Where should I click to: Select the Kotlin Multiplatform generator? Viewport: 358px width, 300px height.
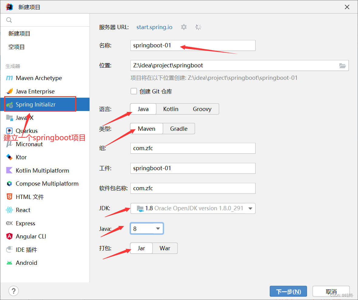pos(45,170)
